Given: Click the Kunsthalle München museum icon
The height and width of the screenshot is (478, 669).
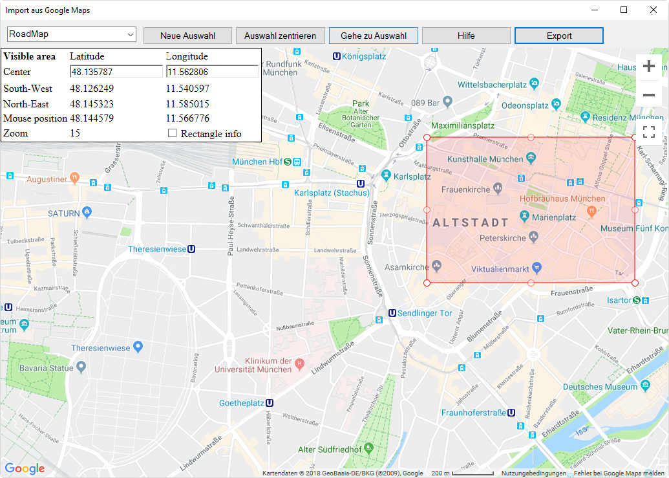Looking at the screenshot, I should point(531,158).
